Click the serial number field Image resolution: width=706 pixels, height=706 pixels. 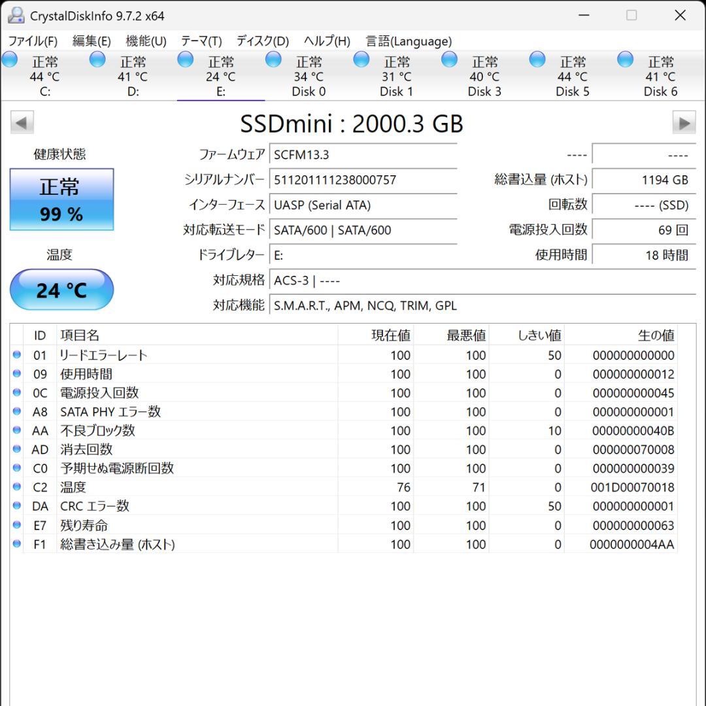363,180
